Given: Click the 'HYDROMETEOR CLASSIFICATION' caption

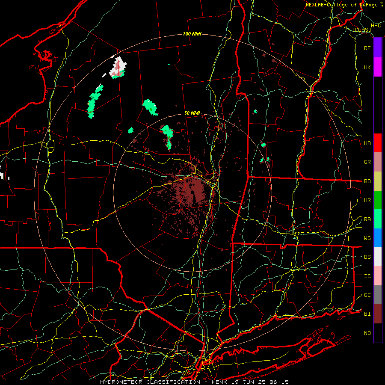Looking at the screenshot, I should [x=150, y=382].
